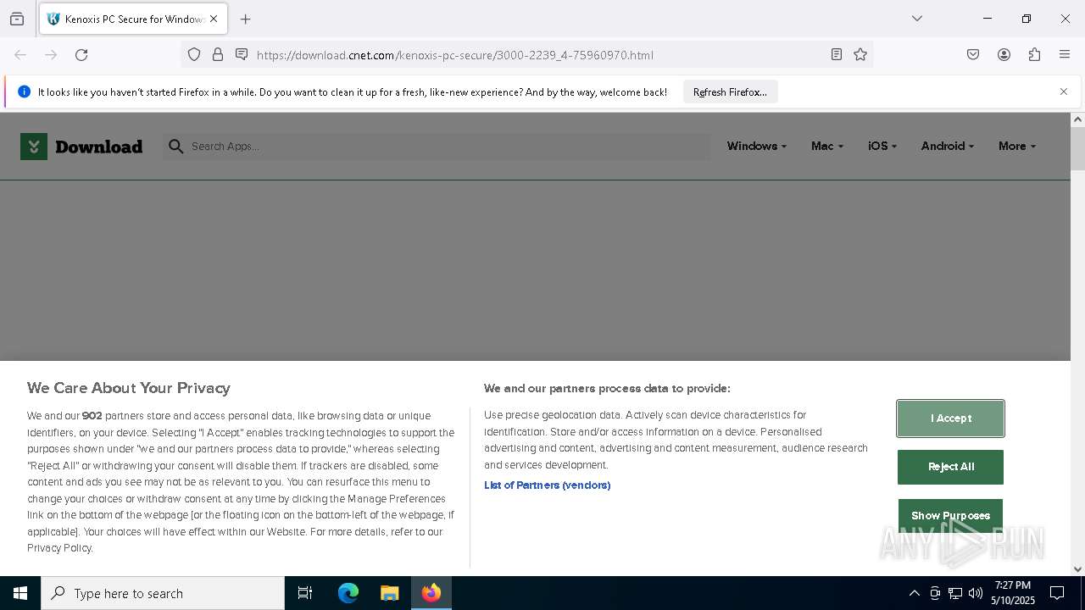Open Task View on taskbar
Image resolution: width=1085 pixels, height=610 pixels.
(x=305, y=593)
